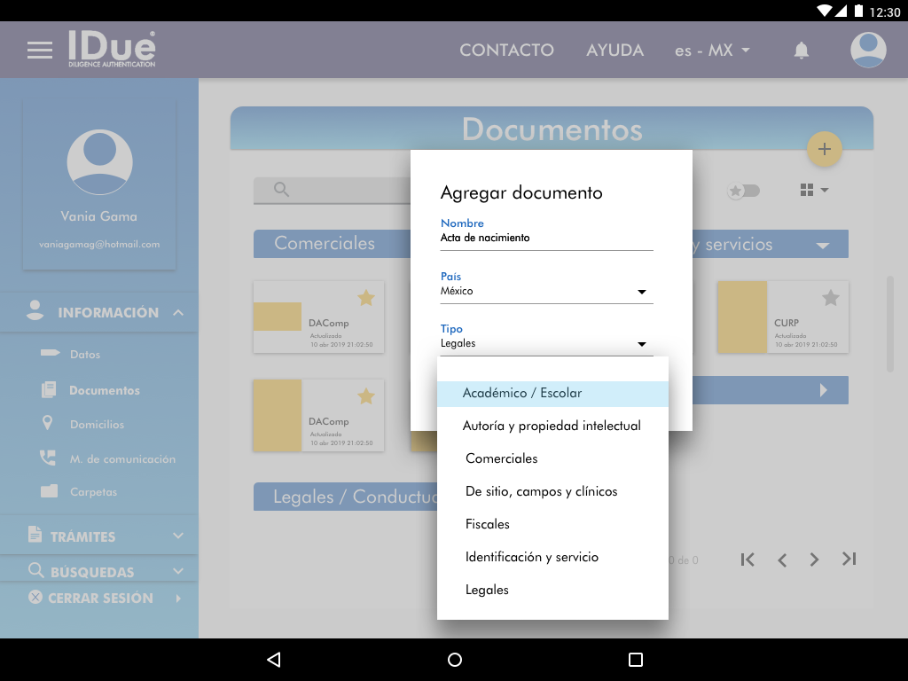Click the vertical scrollbar on the right

click(890, 324)
